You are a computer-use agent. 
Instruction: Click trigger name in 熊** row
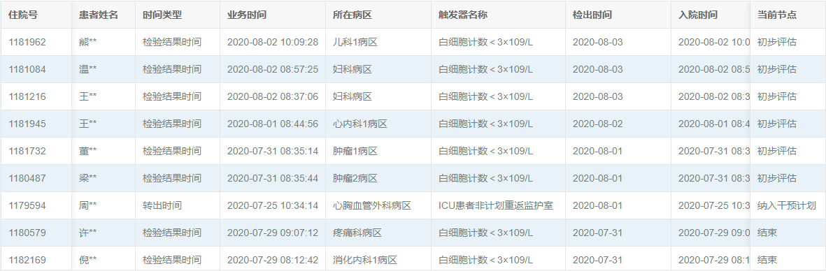point(485,42)
